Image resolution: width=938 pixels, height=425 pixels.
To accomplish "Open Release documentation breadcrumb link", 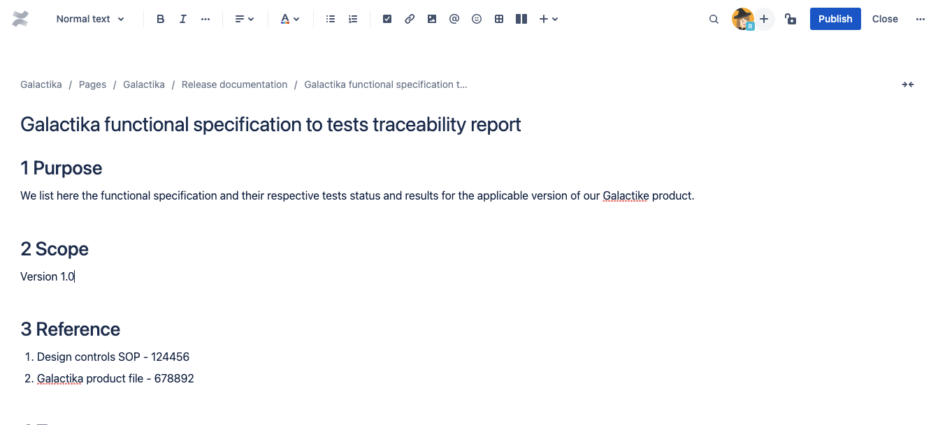I will [234, 84].
